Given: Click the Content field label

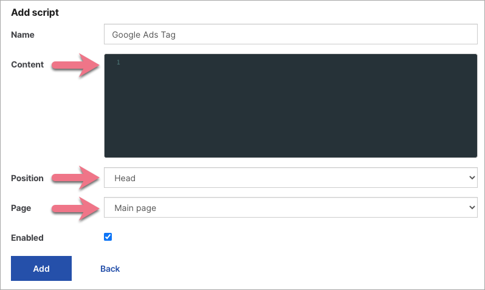Looking at the screenshot, I should click(x=27, y=64).
